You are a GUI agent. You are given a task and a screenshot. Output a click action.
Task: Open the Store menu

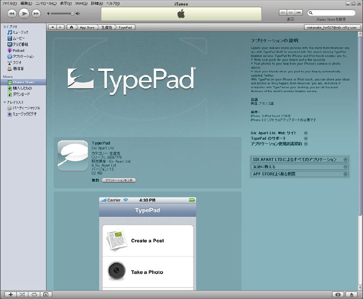81,3
